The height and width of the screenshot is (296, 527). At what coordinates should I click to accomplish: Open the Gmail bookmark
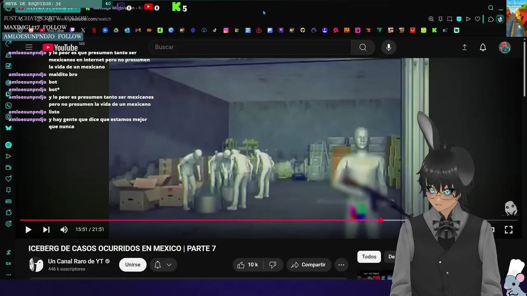click(x=138, y=30)
